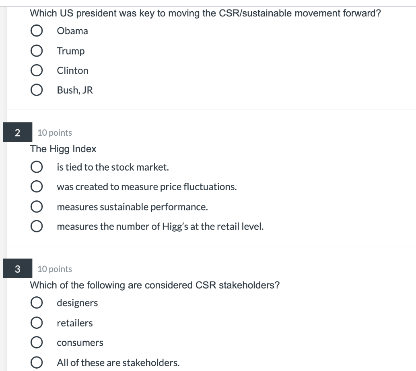Click the left sidebar scrollbar area
The height and width of the screenshot is (371, 416).
pos(3,185)
